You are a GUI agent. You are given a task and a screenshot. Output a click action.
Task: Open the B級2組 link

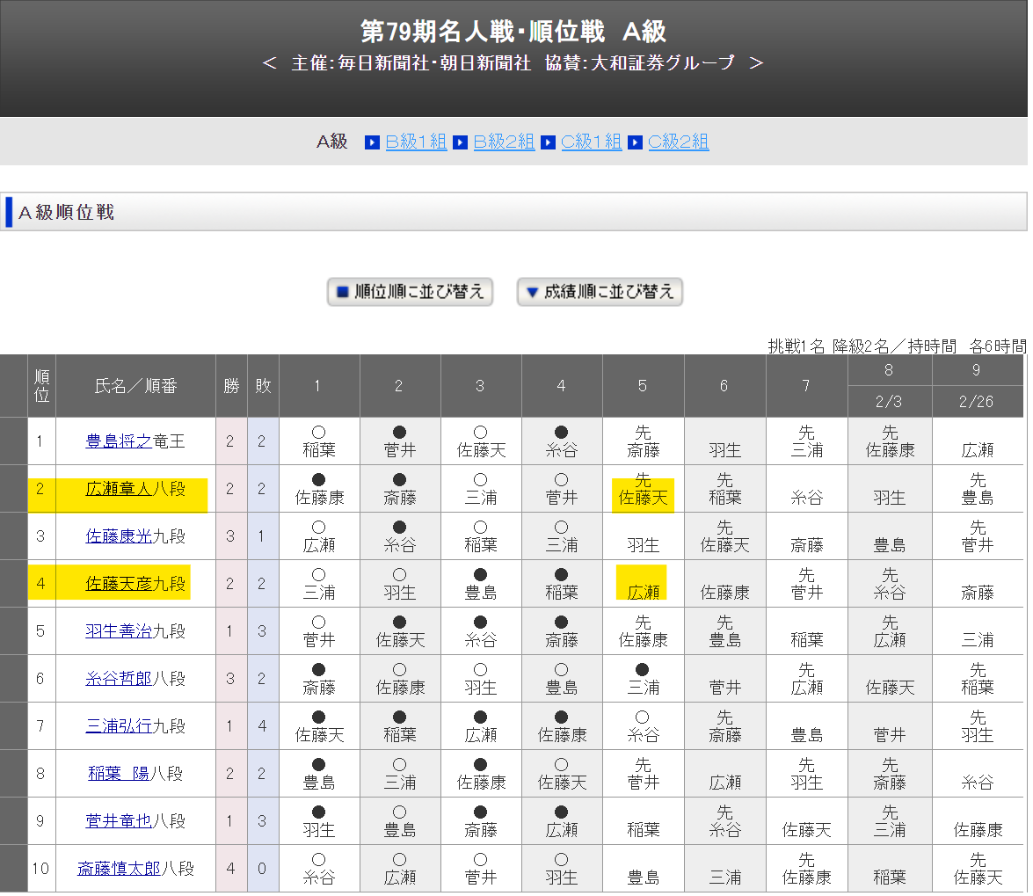click(504, 142)
